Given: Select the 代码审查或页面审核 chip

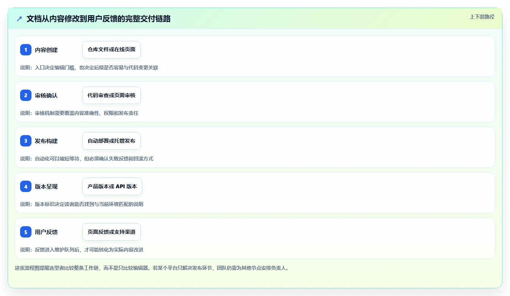Looking at the screenshot, I should [111, 95].
